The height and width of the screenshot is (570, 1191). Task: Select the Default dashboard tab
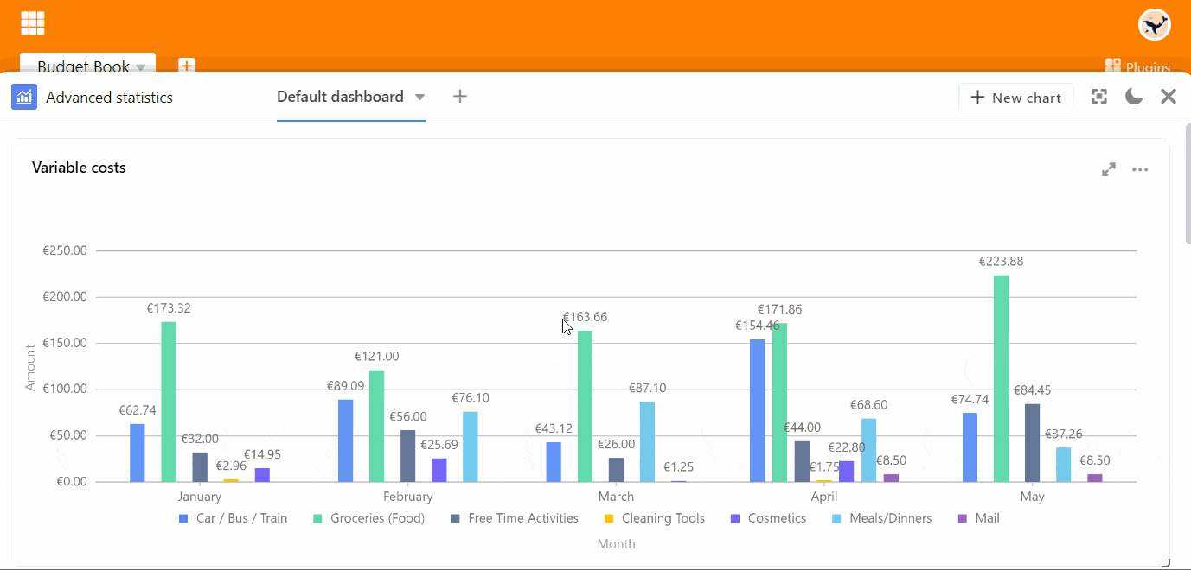click(340, 97)
